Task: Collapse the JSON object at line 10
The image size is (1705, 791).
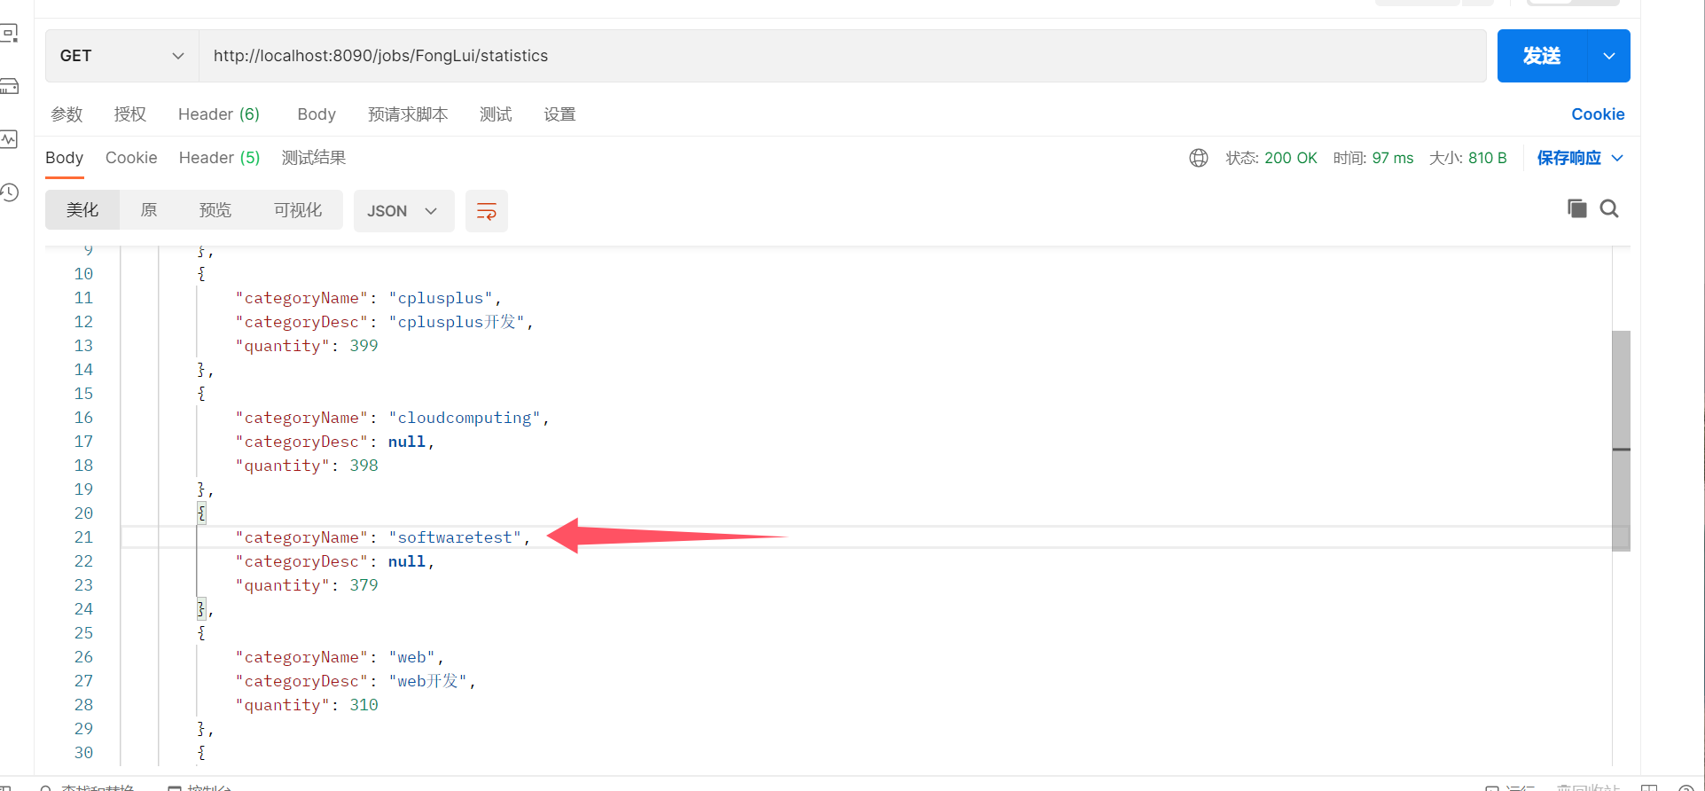Action: pos(201,274)
